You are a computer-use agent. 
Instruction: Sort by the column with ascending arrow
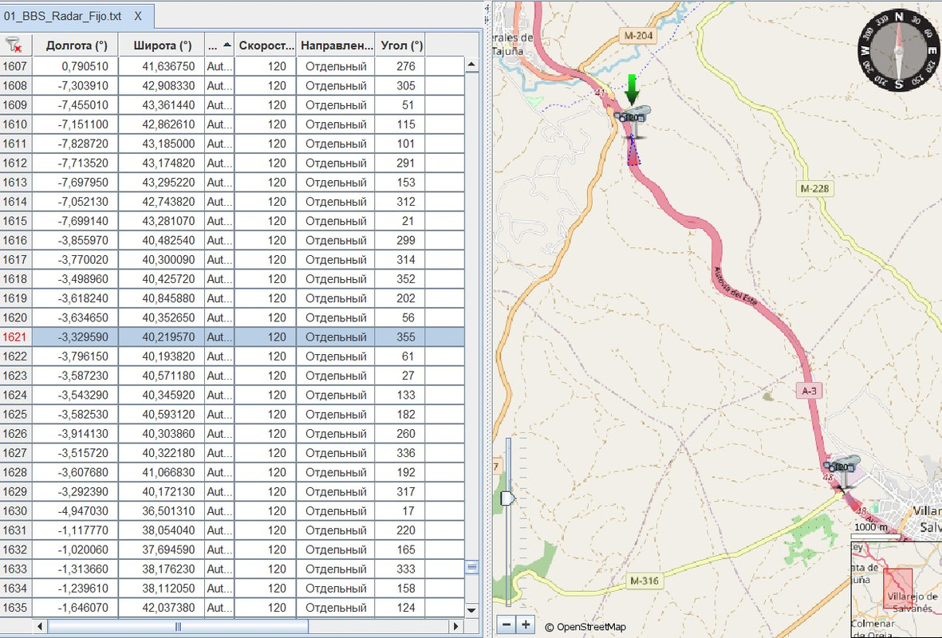coord(219,45)
